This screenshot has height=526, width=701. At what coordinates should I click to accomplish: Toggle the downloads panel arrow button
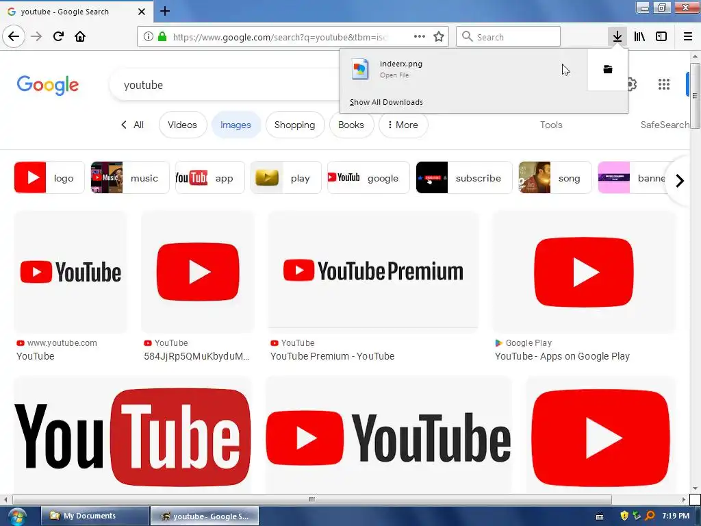[x=617, y=36]
